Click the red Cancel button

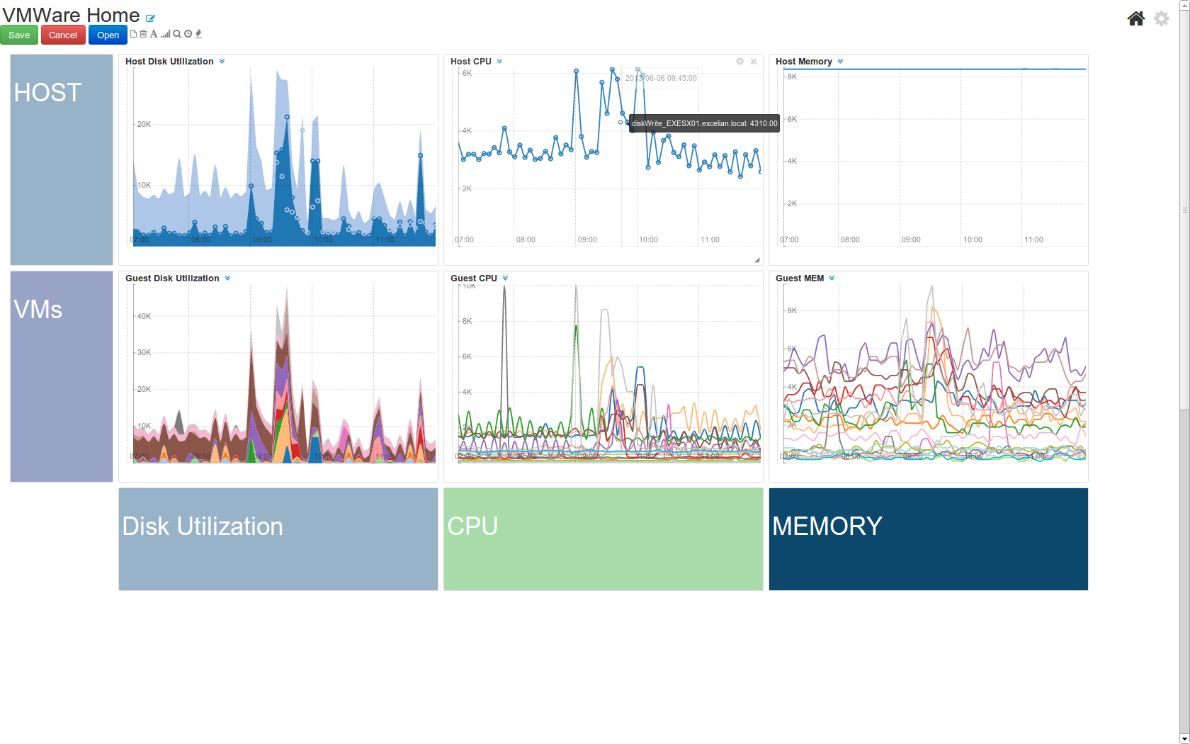(63, 35)
